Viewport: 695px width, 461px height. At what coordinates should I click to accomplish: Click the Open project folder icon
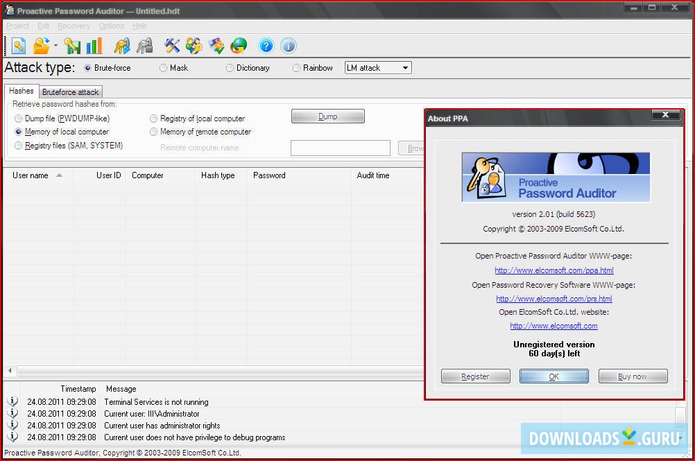41,46
